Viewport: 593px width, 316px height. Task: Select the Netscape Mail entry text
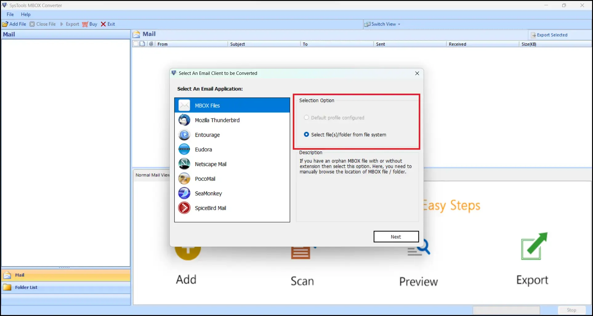tap(211, 164)
